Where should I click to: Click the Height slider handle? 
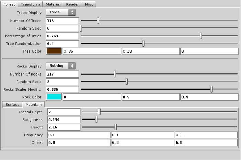pos(115,127)
